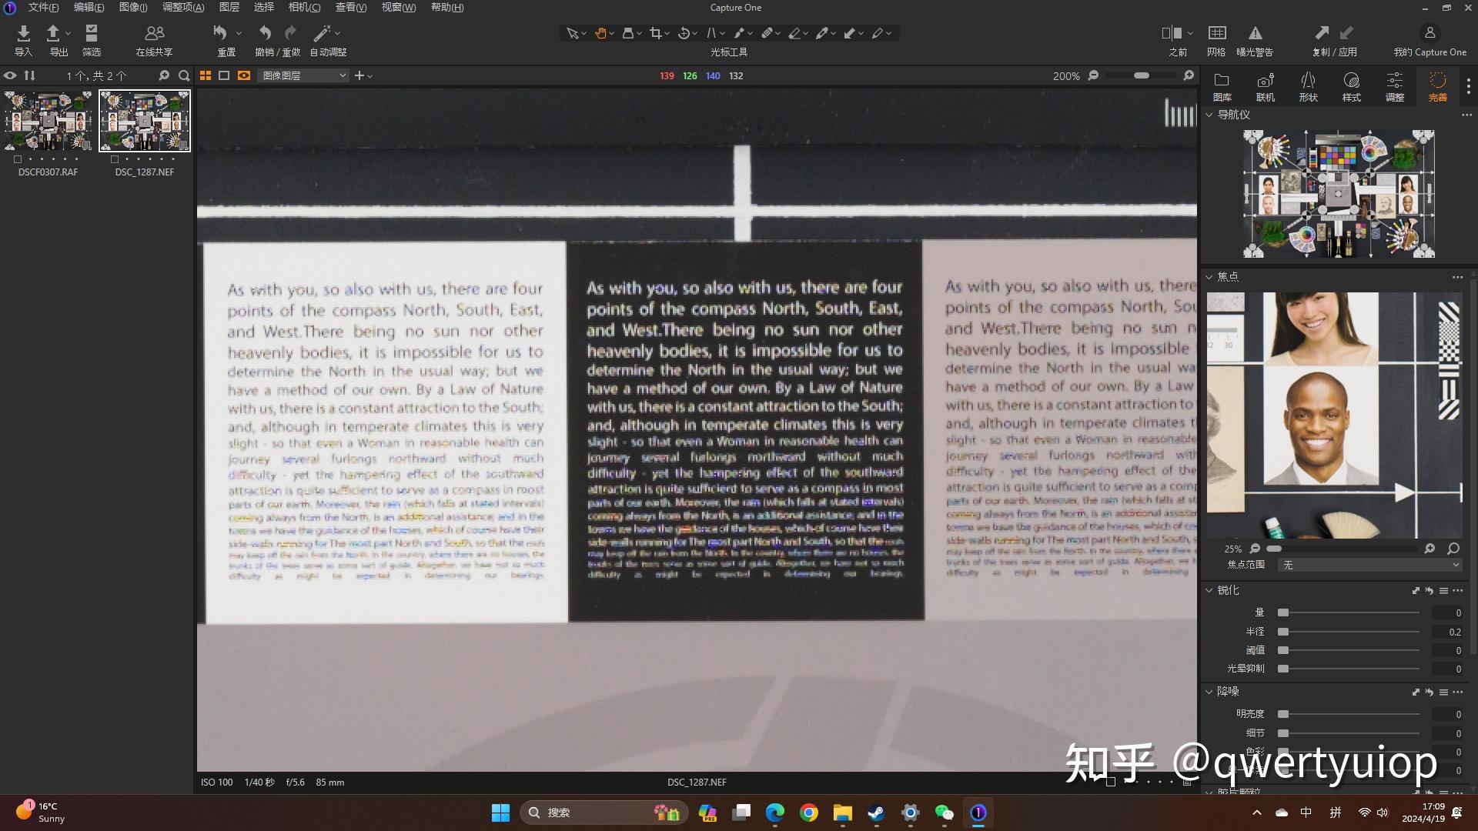Pick the Eraser mask tool

795,33
